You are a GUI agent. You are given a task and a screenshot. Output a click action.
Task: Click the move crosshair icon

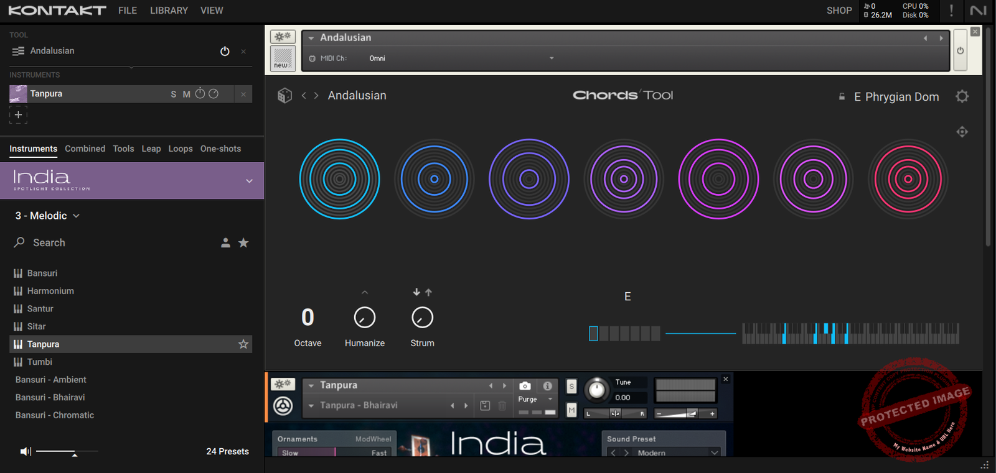[x=962, y=132]
